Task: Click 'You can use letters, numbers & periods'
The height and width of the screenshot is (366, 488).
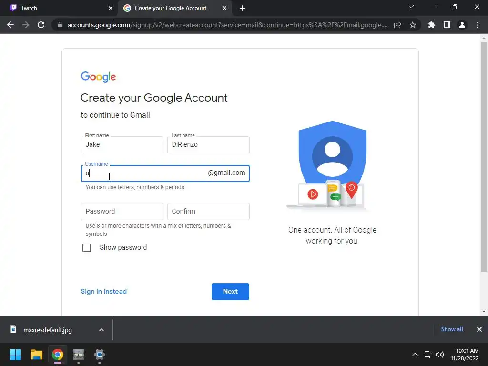Action: coord(135,187)
